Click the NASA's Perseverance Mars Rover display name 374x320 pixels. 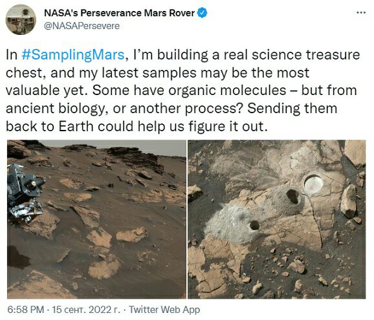[x=119, y=13]
